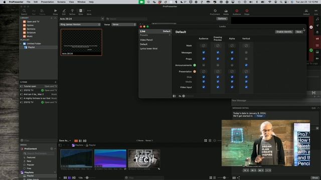Open the View menu
The height and width of the screenshot is (180, 321).
click(71, 2)
